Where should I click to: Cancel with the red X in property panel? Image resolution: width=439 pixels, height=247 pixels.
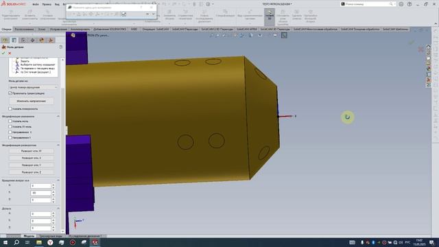click(10, 54)
